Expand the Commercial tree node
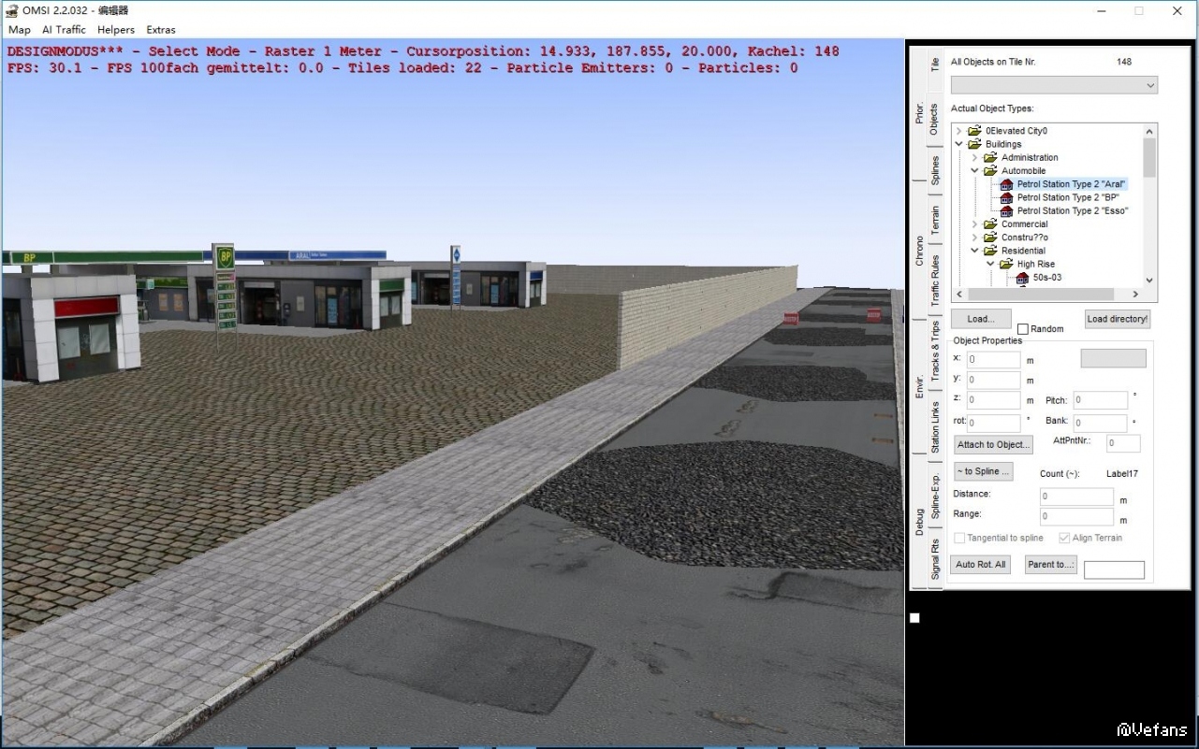 [974, 224]
